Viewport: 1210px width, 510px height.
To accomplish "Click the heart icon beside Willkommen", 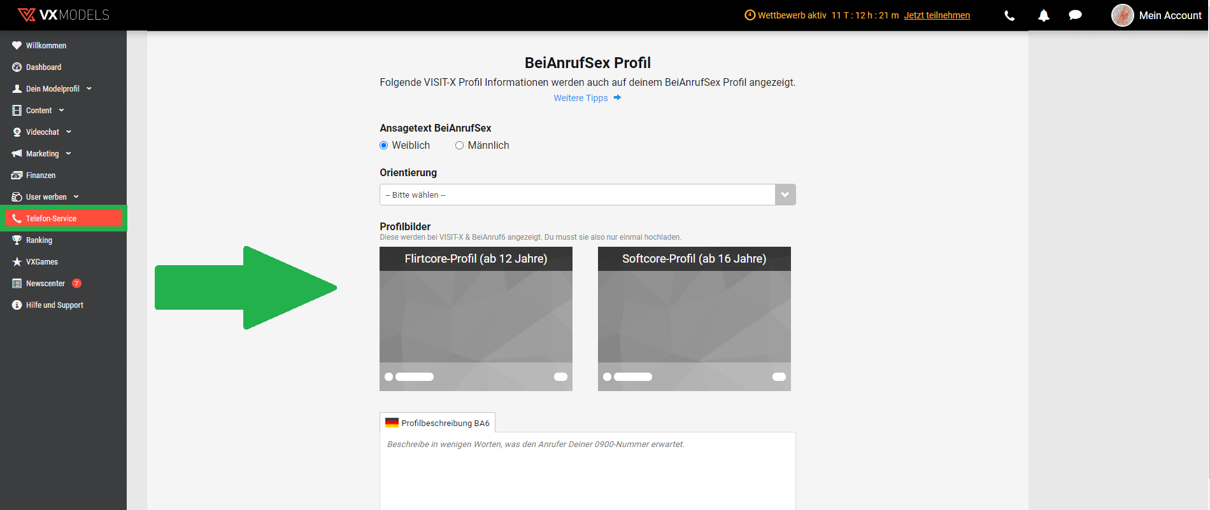I will (17, 46).
